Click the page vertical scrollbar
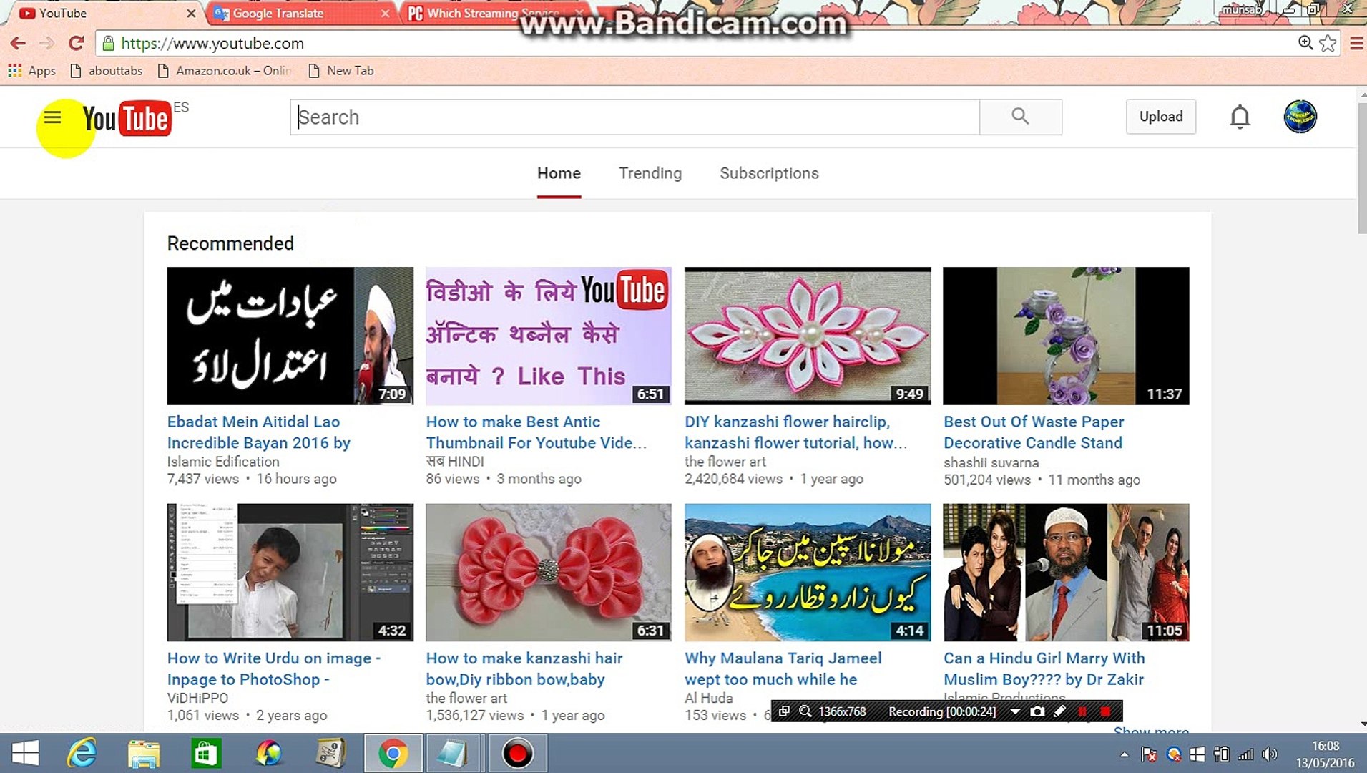Screen dimensions: 1367x773 coord(1362,168)
